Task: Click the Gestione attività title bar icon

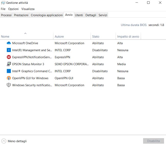Action: (x=3, y=3)
